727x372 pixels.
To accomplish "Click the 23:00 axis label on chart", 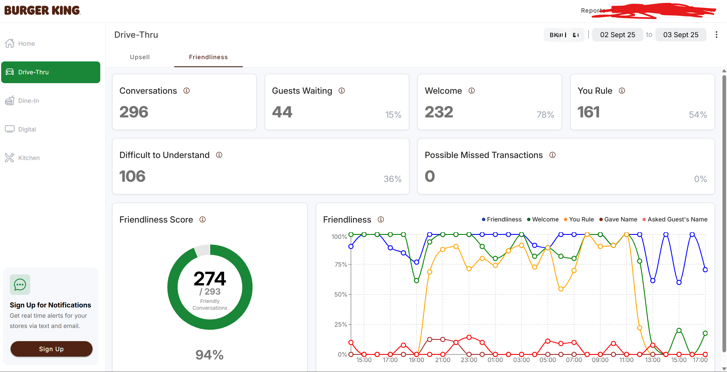I will [469, 360].
